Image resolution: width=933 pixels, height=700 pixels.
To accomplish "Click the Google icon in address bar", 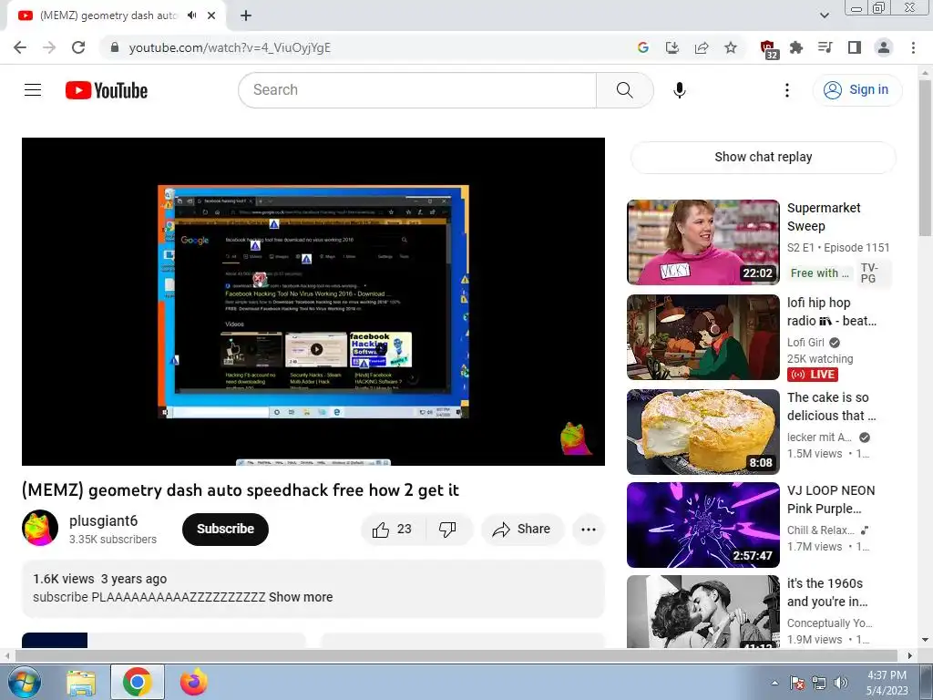I will [642, 47].
